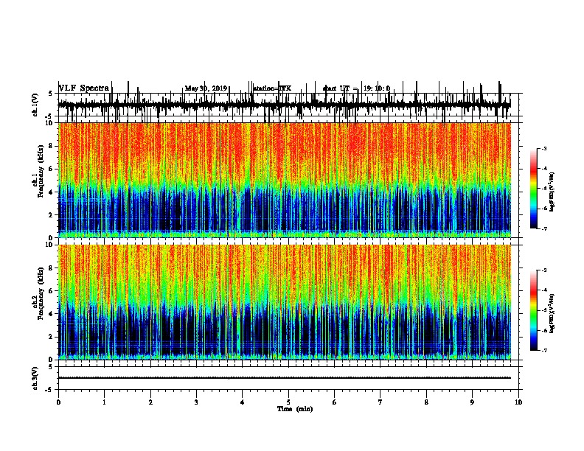Click the 'Time (min)' x-axis label

[x=295, y=409]
